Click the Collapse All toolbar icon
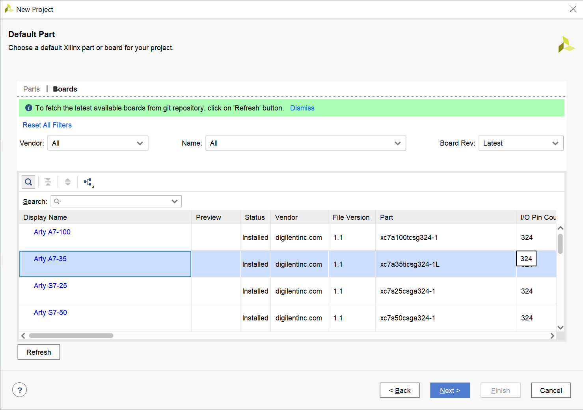The image size is (583, 410). pos(48,182)
